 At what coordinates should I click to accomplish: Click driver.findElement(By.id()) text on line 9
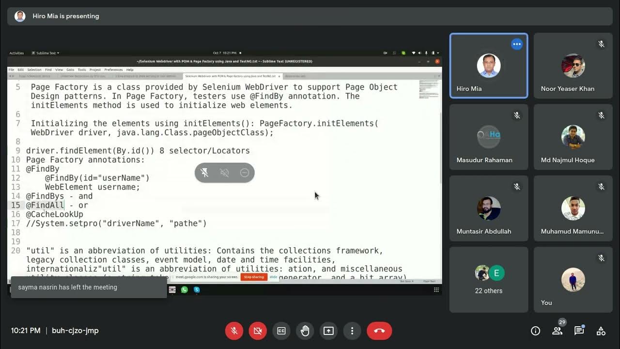pos(90,151)
